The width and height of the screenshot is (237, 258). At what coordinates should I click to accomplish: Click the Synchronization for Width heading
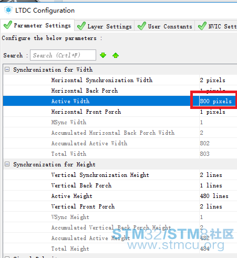pyautogui.click(x=53, y=70)
